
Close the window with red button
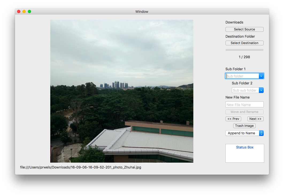pyautogui.click(x=19, y=11)
